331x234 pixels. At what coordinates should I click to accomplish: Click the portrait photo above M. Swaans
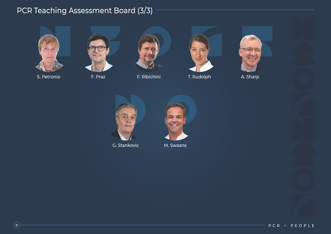176,121
